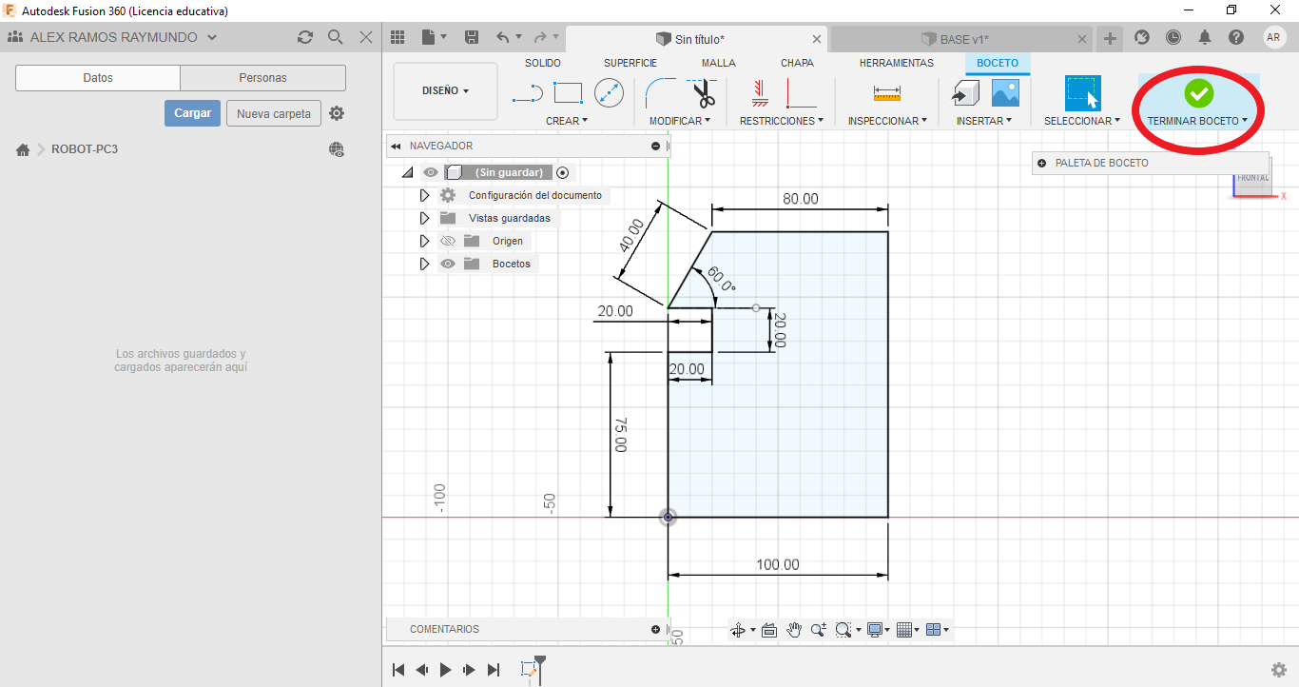Open the CREAR dropdown menu
1299x687 pixels.
tap(567, 121)
